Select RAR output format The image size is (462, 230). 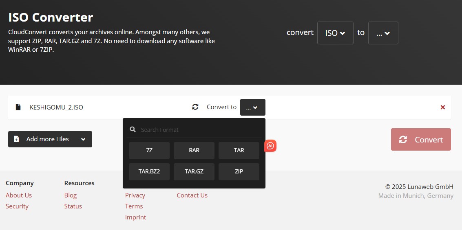coord(194,151)
